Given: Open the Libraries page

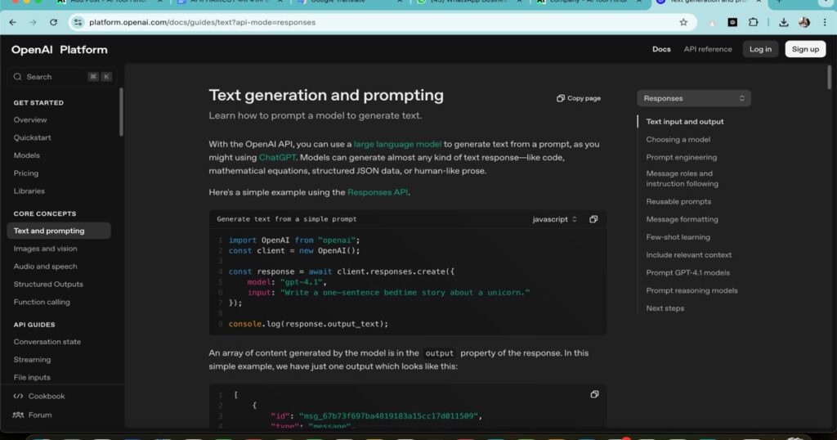Looking at the screenshot, I should 29,191.
